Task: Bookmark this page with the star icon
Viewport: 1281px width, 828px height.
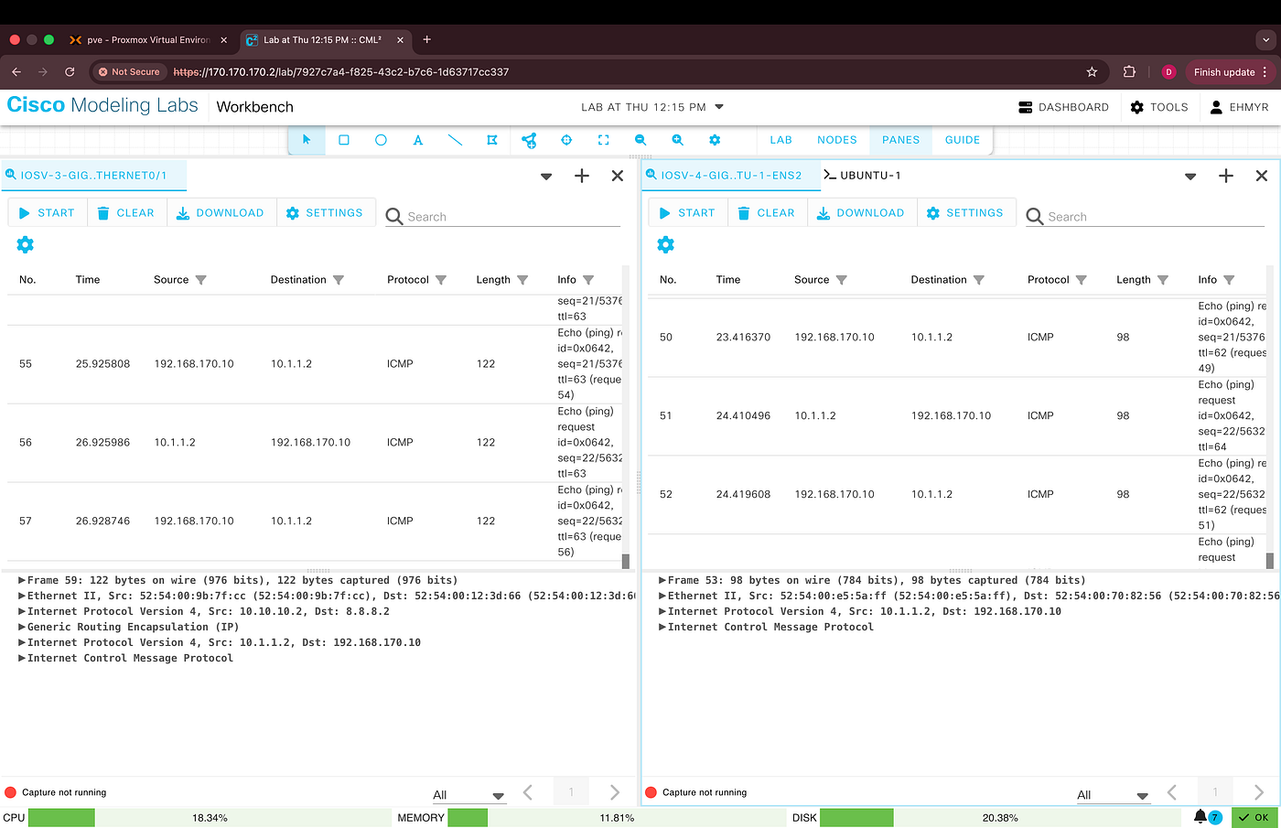Action: coord(1092,71)
